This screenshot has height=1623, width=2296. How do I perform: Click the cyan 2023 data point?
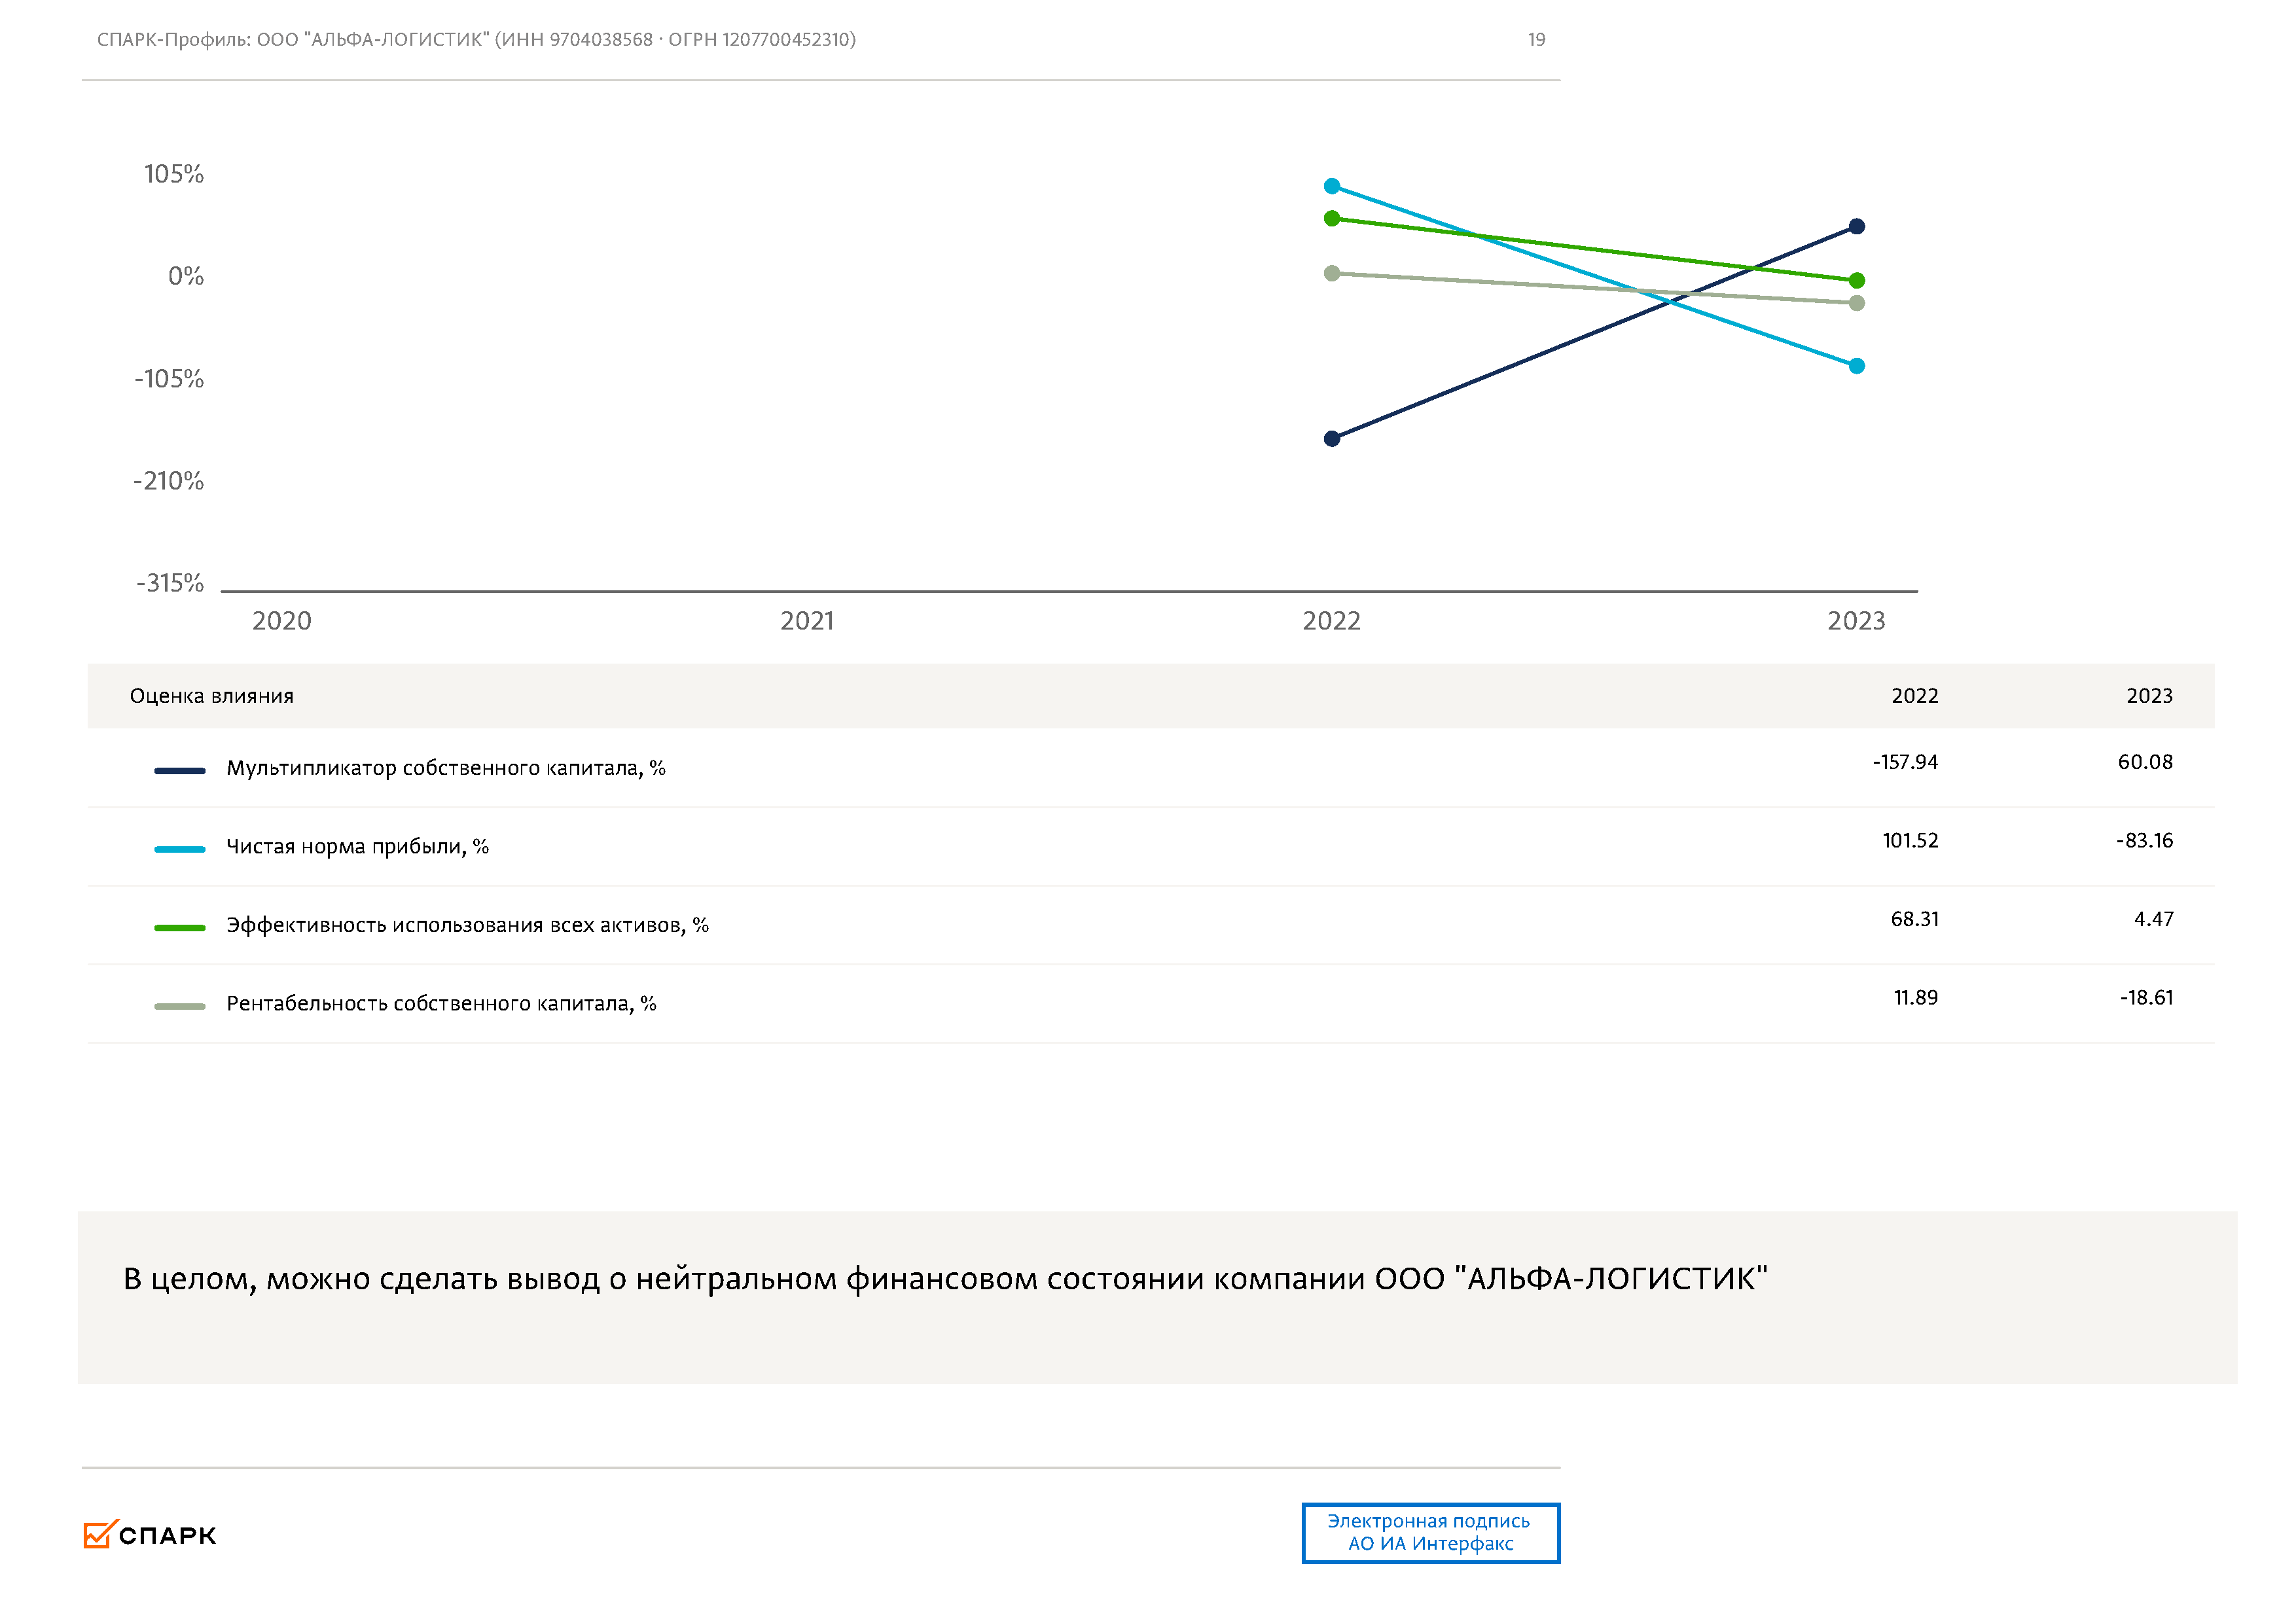coord(1856,366)
